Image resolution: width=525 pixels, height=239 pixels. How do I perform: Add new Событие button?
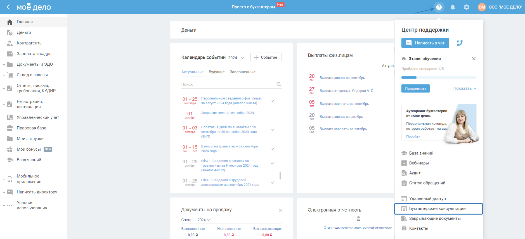(266, 57)
